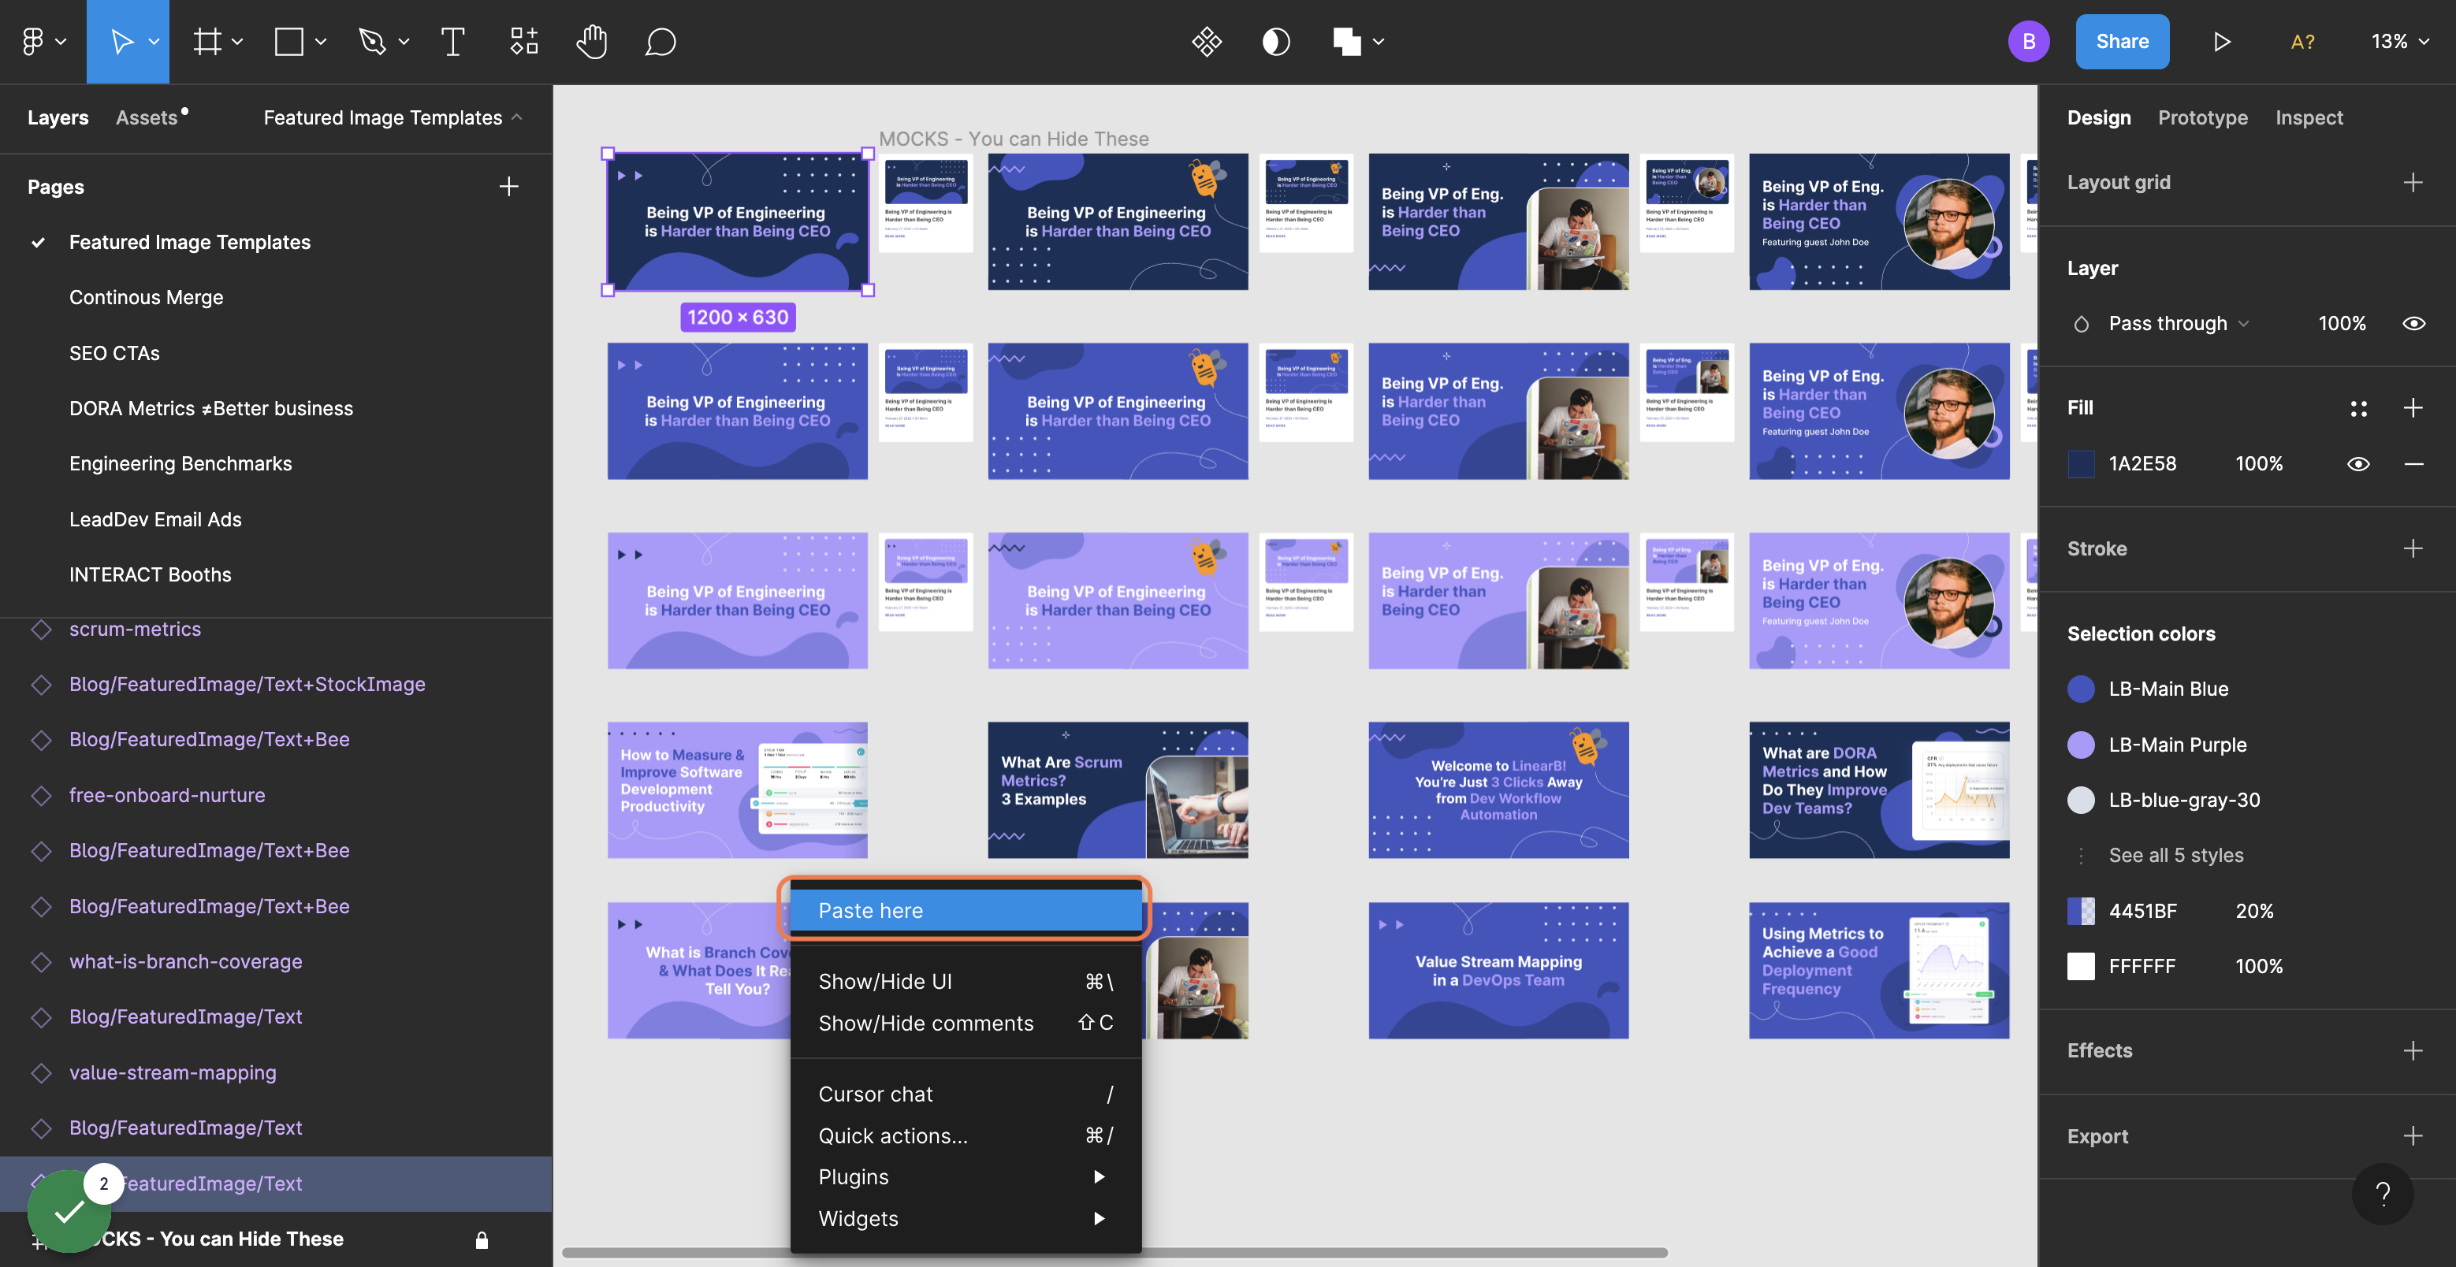Open the 13% zoom dropdown
This screenshot has width=2456, height=1267.
click(x=2400, y=41)
